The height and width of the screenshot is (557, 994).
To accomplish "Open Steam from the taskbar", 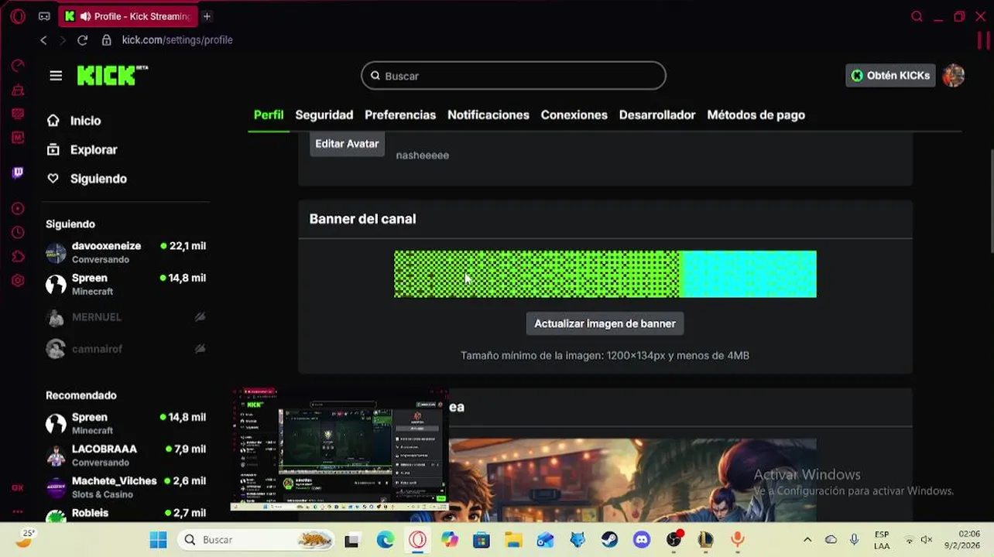I will coord(609,540).
